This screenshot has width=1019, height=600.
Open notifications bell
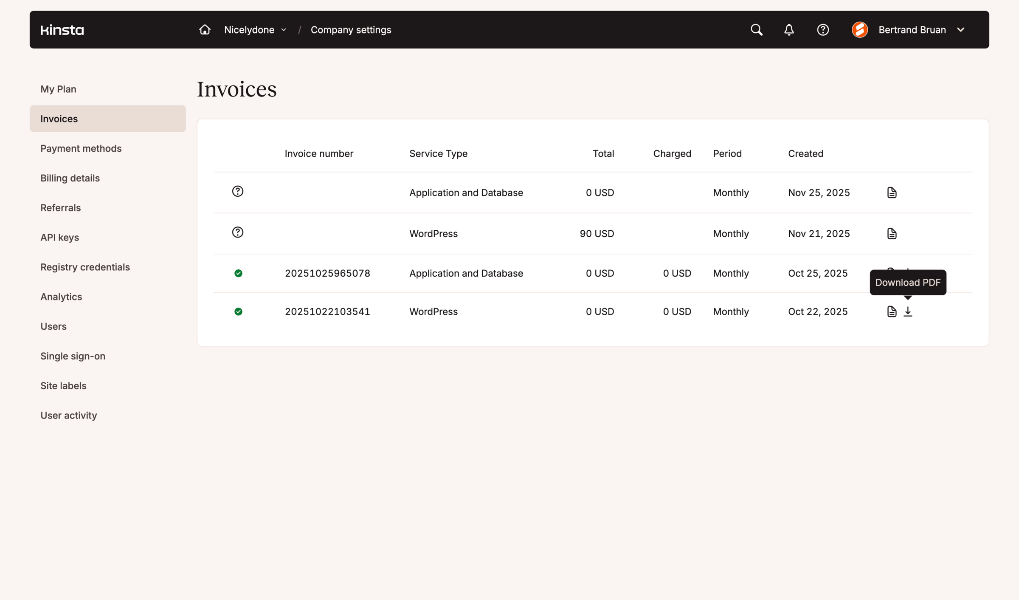(789, 30)
